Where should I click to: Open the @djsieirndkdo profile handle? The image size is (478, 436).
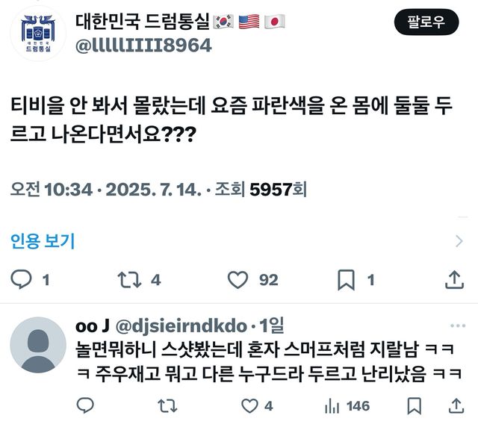tap(181, 326)
